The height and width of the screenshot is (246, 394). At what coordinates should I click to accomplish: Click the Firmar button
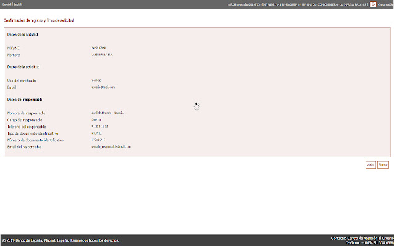tap(383, 165)
